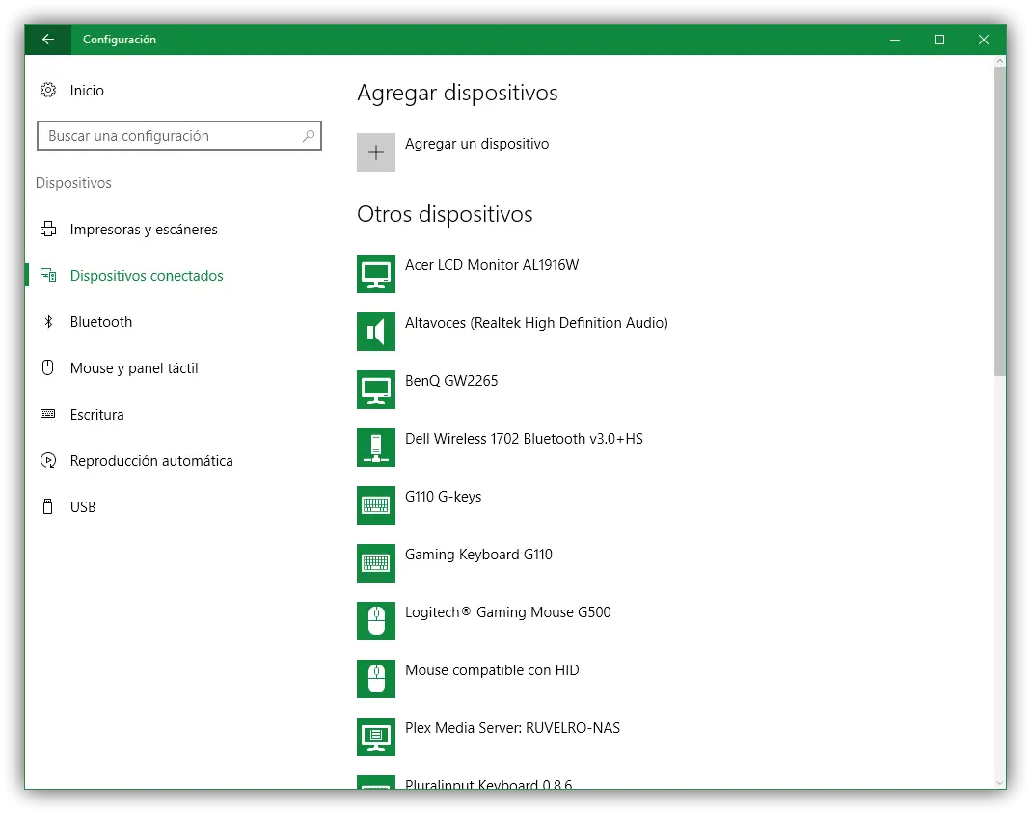The image size is (1031, 814).
Task: Select the Mouse compatible con HID icon
Action: tap(376, 679)
